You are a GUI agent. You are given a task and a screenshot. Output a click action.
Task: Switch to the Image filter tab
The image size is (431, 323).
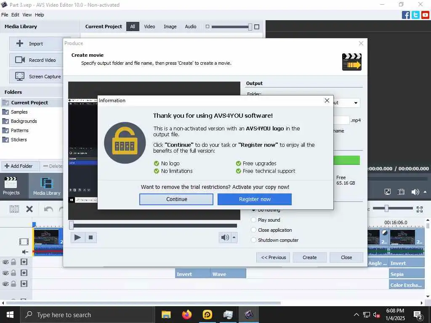170,26
